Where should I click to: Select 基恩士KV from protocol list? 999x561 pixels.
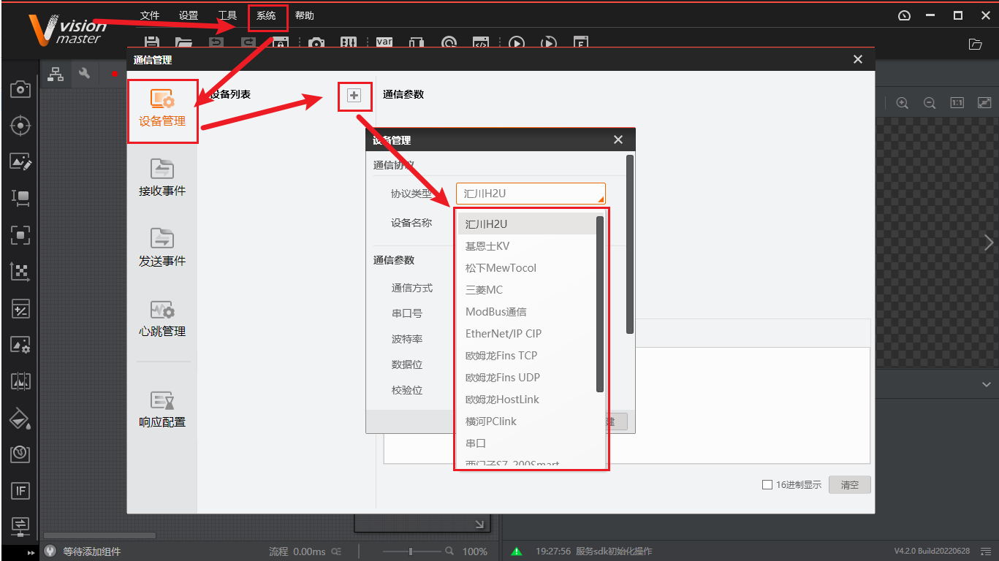(x=487, y=246)
